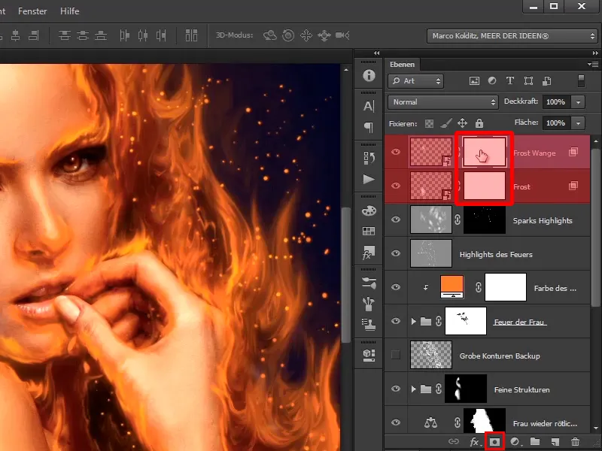Viewport: 602px width, 451px height.
Task: Toggle visibility of Frost Wange layer
Action: pyautogui.click(x=397, y=152)
